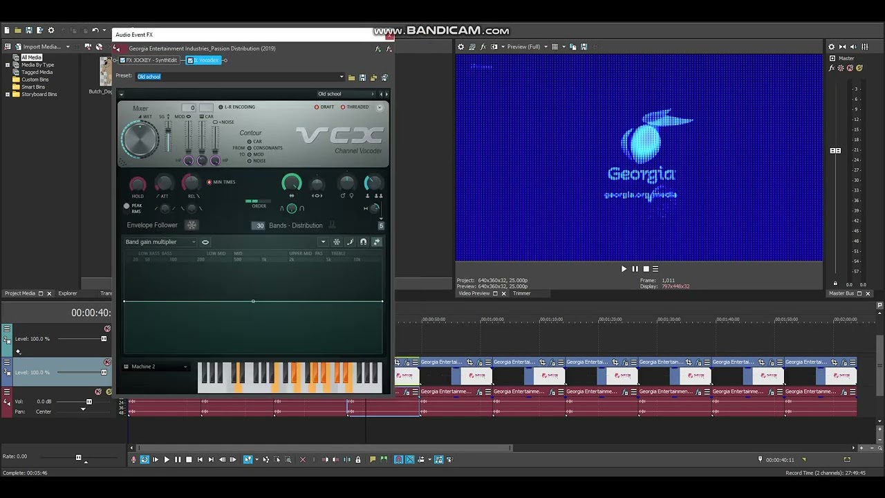The height and width of the screenshot is (498, 885).
Task: Pause timeline playback
Action: [178, 459]
